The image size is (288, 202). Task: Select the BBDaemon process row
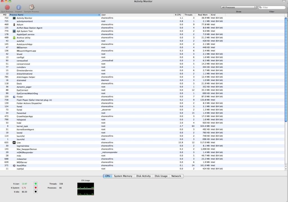pos(142,47)
